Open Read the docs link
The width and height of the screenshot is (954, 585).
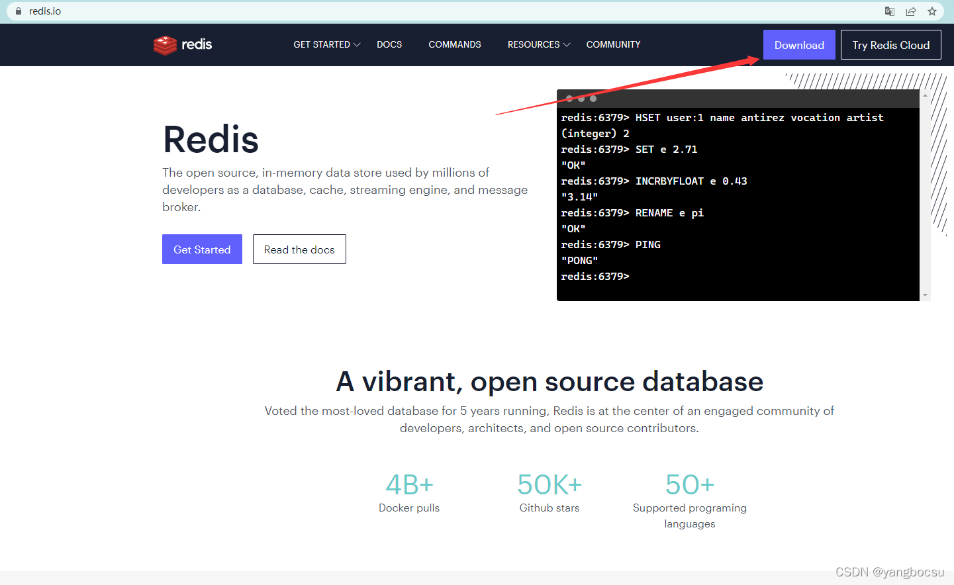(x=299, y=249)
